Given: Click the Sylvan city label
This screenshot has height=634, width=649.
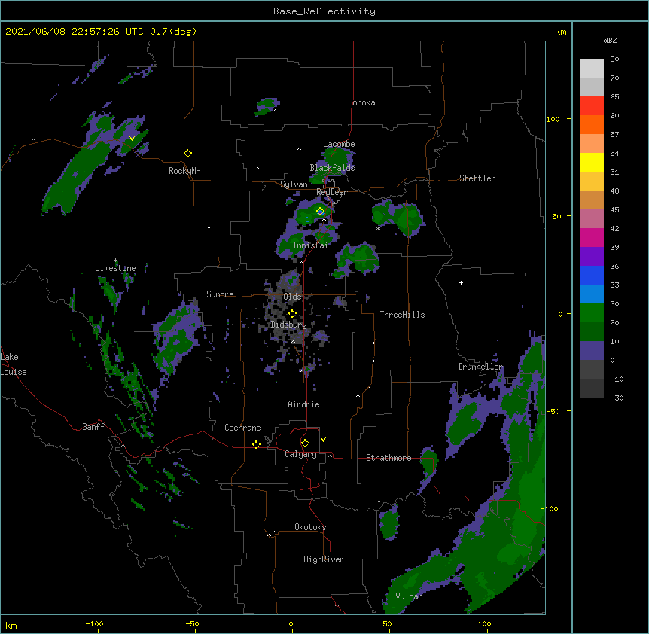Looking at the screenshot, I should pos(294,184).
